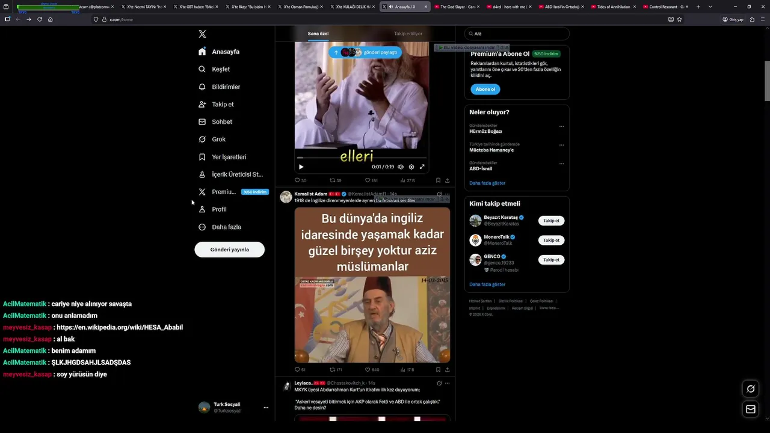
Task: Open Kemalist Adam profile avatar
Action: pos(286,197)
